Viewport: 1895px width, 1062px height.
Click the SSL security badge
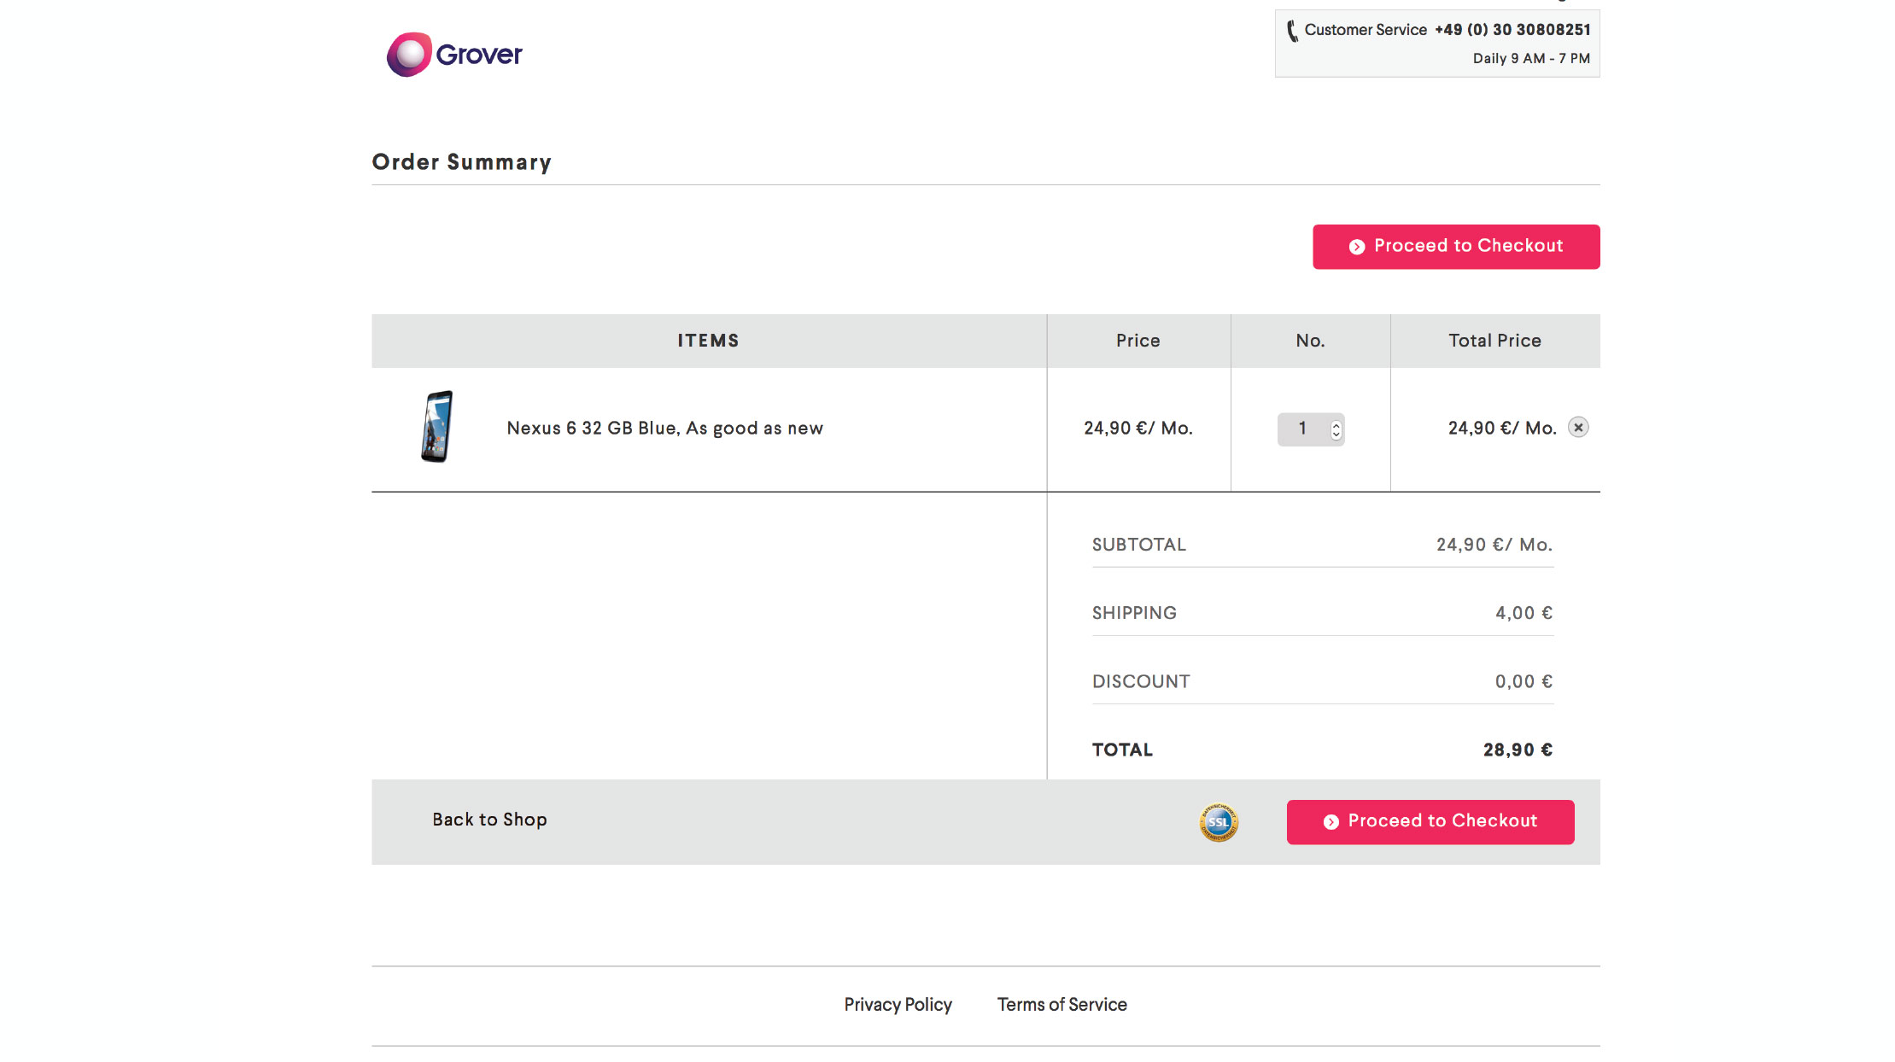1219,822
